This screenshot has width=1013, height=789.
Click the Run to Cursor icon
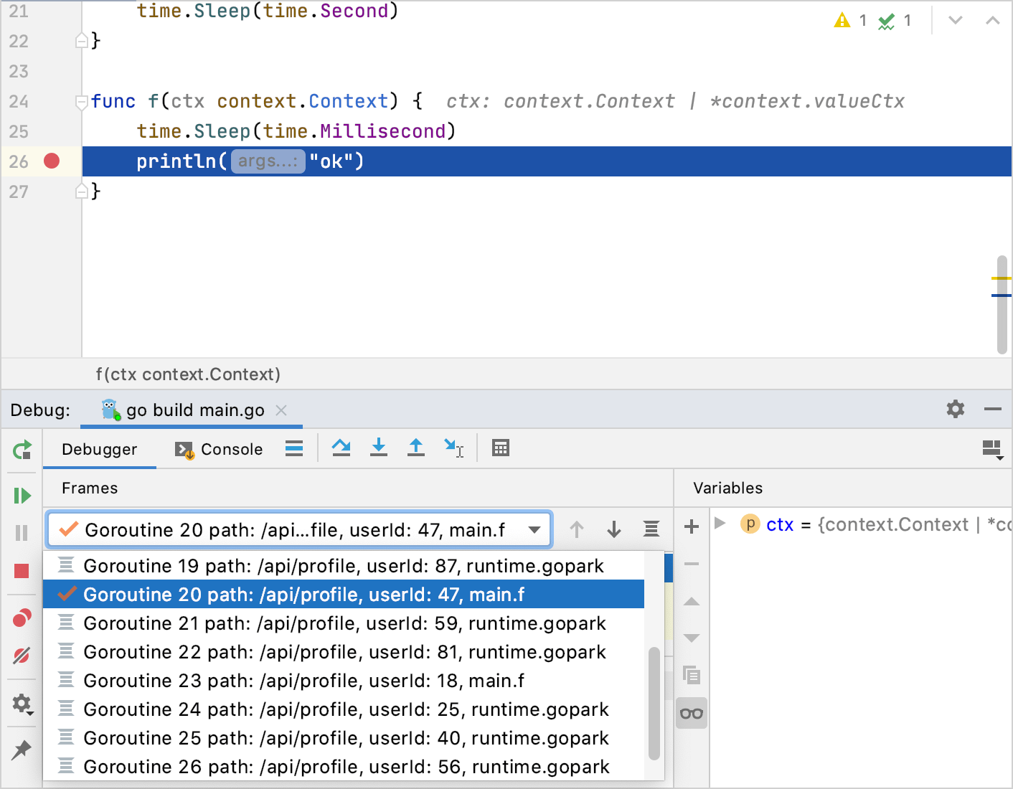click(453, 448)
